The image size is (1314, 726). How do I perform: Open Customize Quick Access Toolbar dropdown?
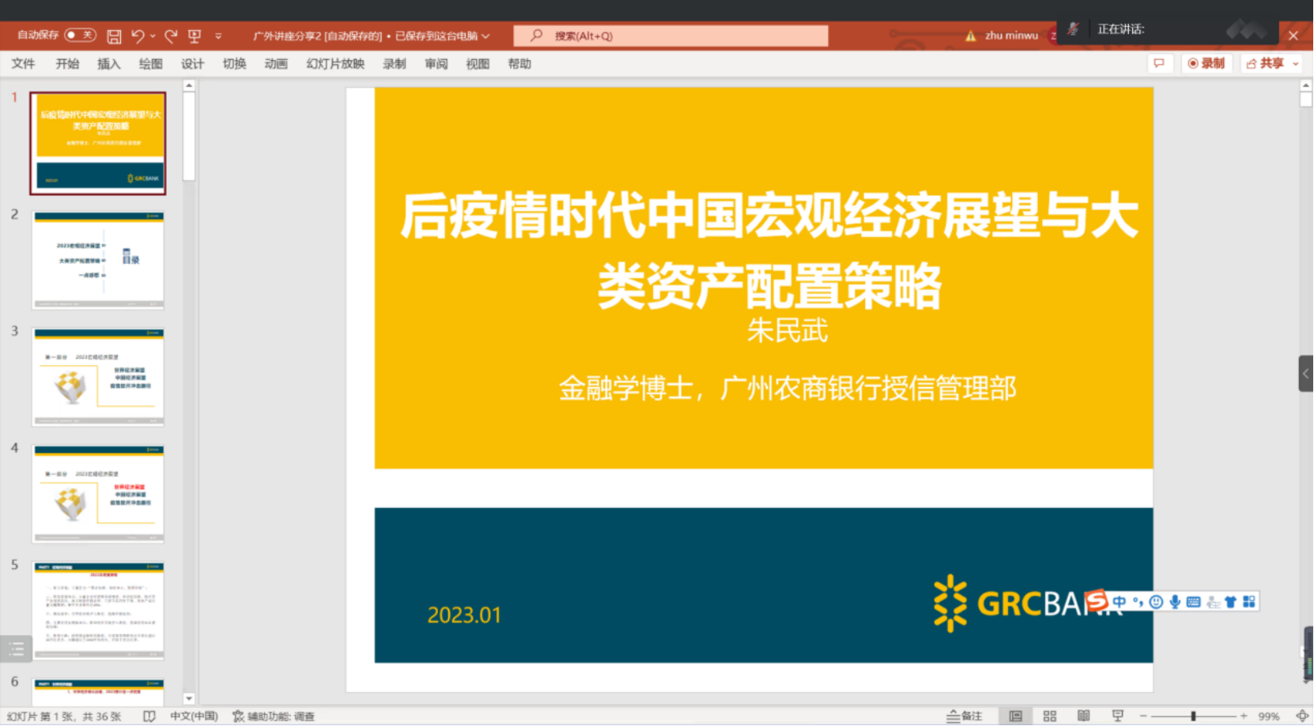pyautogui.click(x=218, y=36)
